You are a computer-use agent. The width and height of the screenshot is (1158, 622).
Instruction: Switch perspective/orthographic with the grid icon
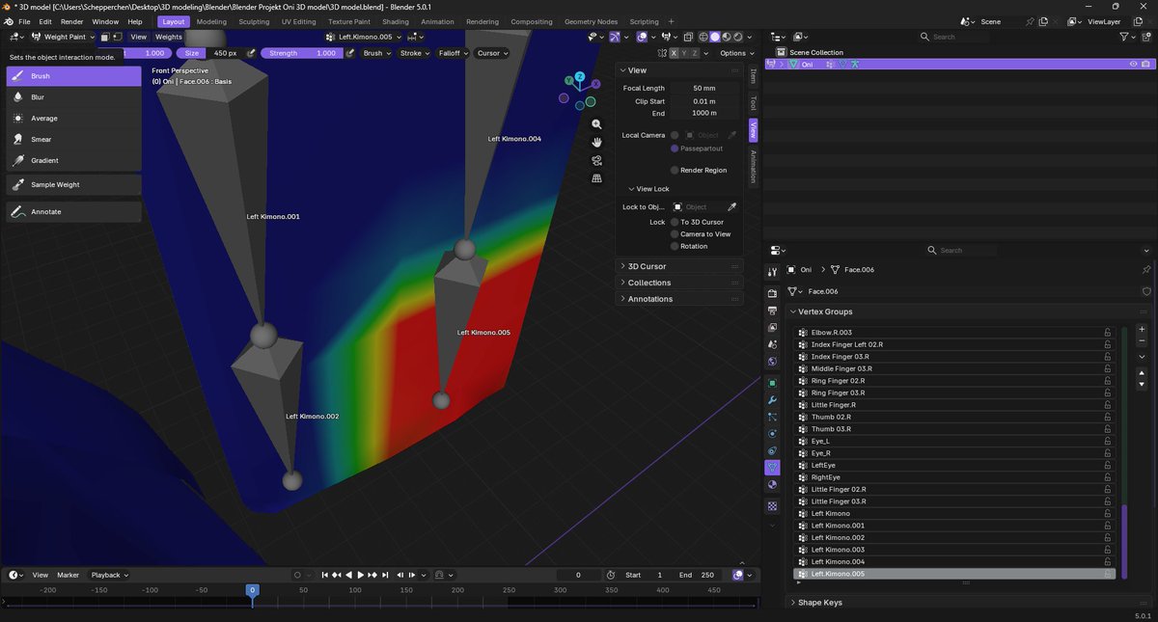[x=597, y=178]
